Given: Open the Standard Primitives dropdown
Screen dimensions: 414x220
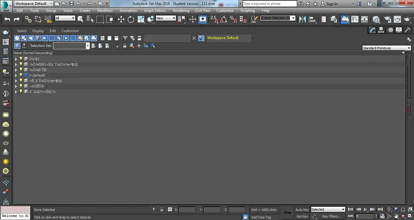Looking at the screenshot, I should (x=386, y=48).
